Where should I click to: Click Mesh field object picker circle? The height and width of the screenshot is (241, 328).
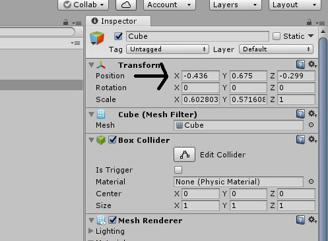click(311, 125)
